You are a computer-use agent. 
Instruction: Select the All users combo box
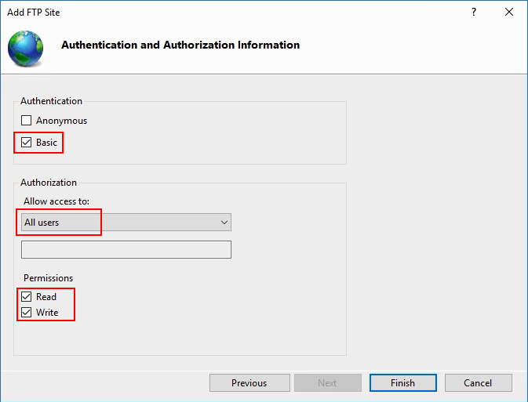click(x=118, y=223)
